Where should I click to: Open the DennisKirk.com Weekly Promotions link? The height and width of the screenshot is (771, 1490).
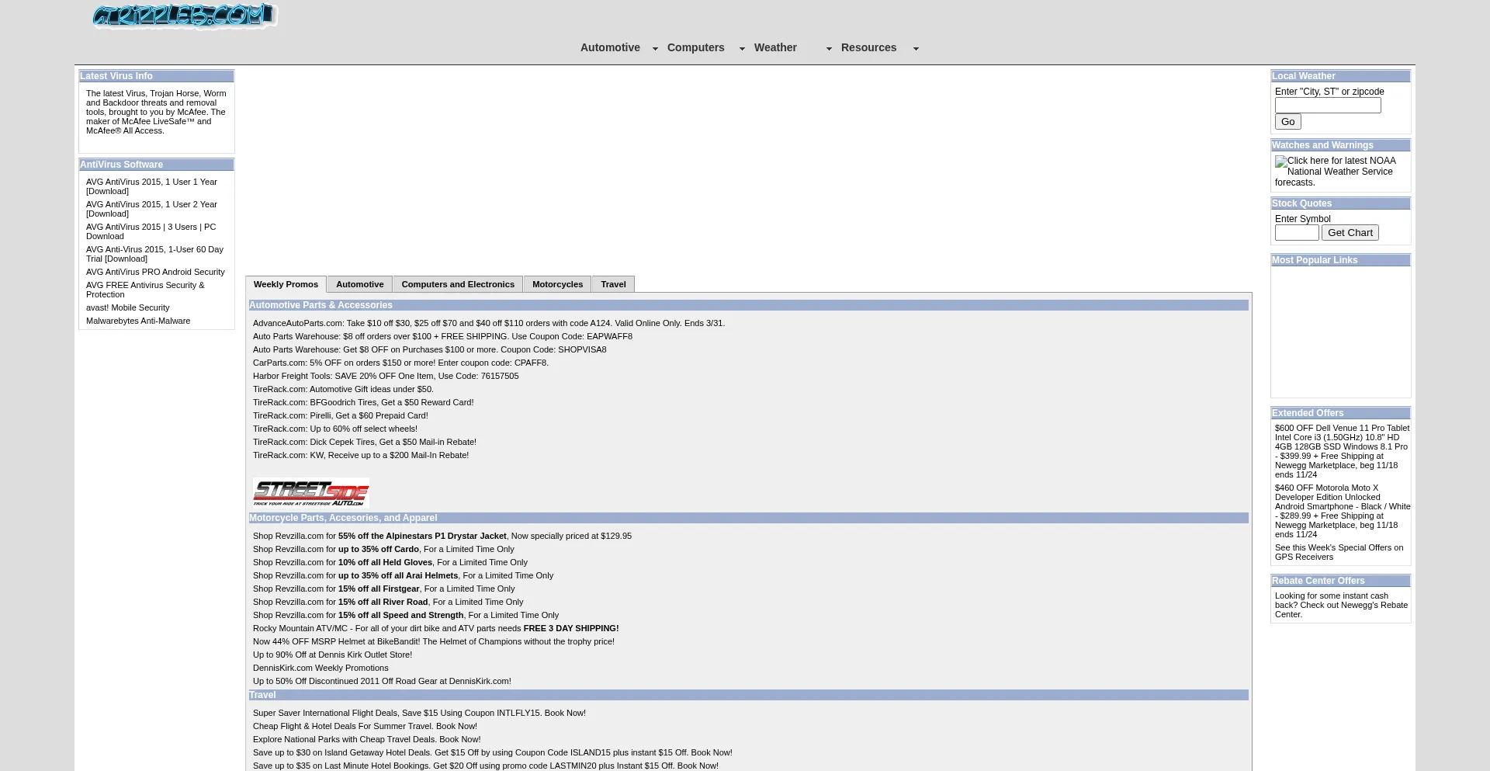click(321, 668)
